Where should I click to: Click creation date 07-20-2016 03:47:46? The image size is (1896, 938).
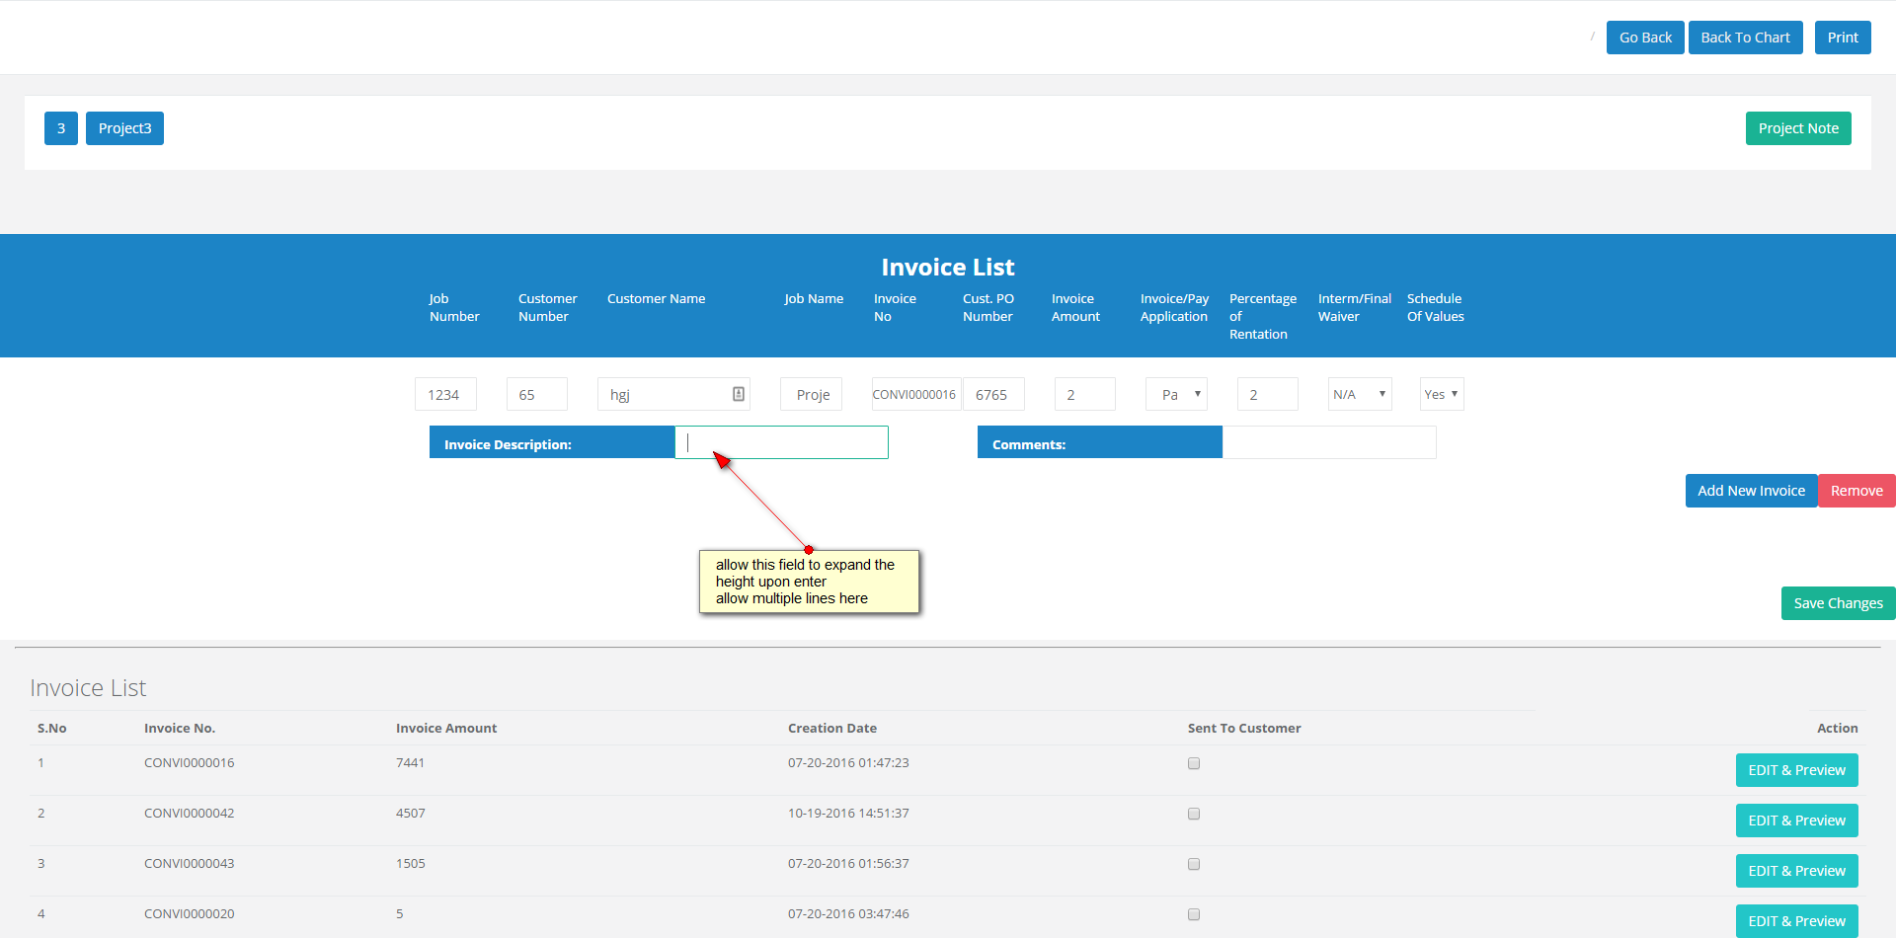point(848,914)
